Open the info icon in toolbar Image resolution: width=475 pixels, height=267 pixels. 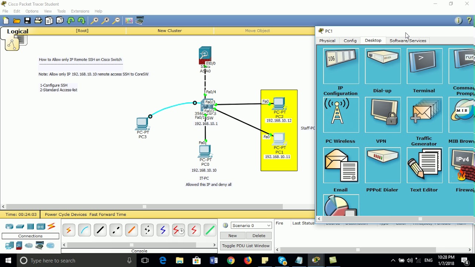[x=458, y=21]
